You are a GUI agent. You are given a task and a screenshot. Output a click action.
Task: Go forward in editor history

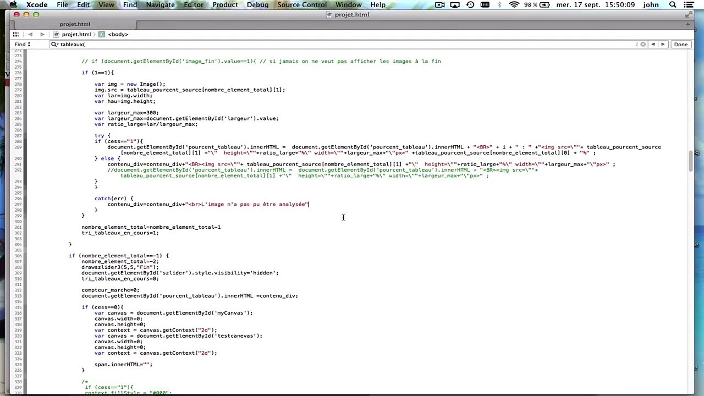tap(42, 34)
